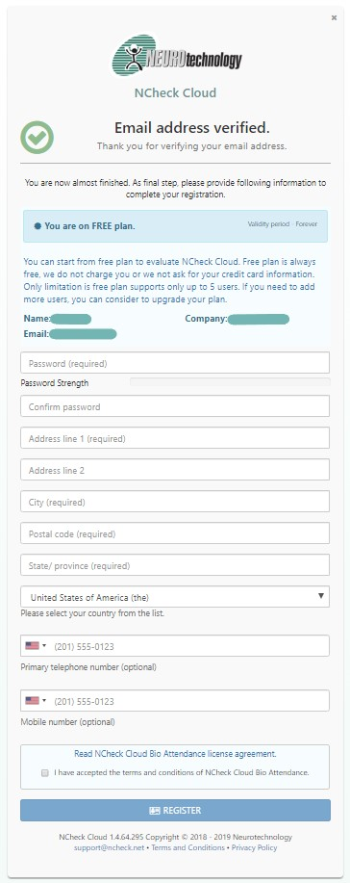350x883 pixels.
Task: Open the Privacy Policy link
Action: [x=255, y=847]
